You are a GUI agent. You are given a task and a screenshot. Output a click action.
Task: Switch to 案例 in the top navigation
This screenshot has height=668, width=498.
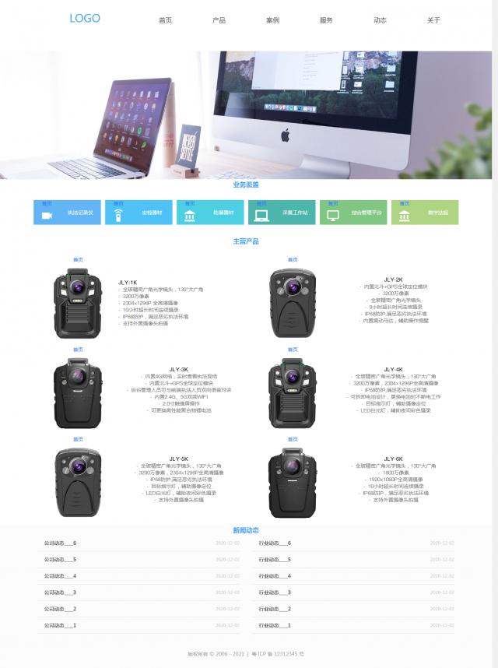point(272,20)
